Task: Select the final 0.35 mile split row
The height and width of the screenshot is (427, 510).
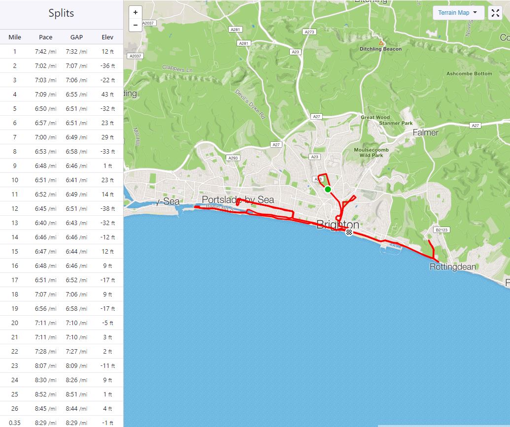Action: point(62,422)
